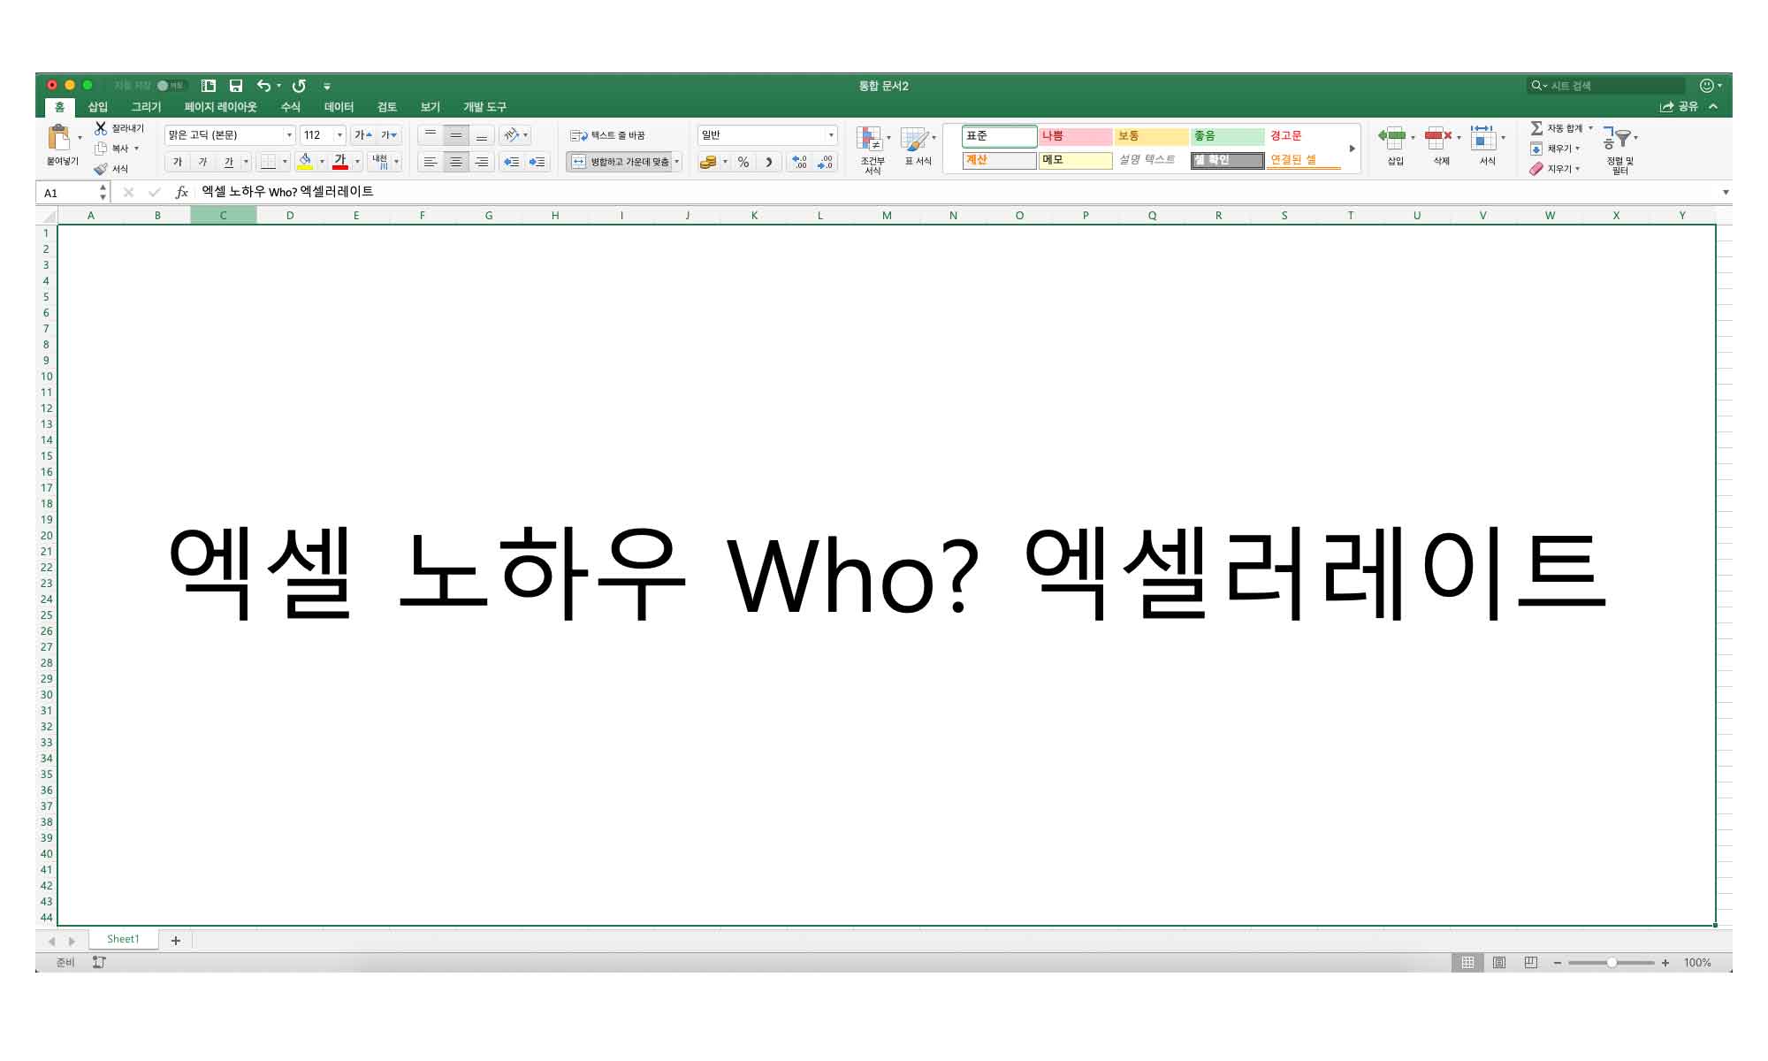Screen dimensions: 1768x1061
Task: Open the font name dropdown
Action: point(289,135)
